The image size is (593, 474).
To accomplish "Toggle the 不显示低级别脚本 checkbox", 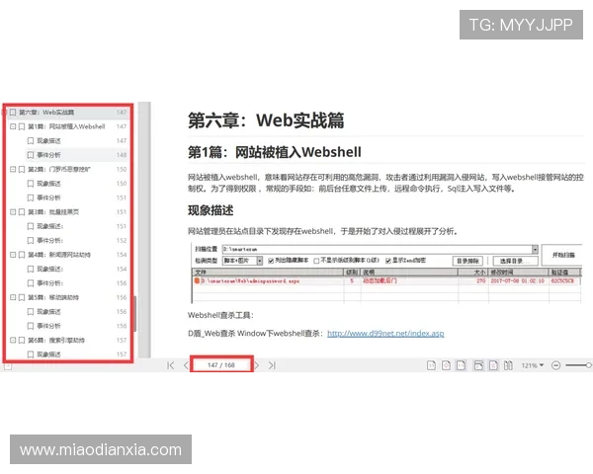I will pos(316,261).
